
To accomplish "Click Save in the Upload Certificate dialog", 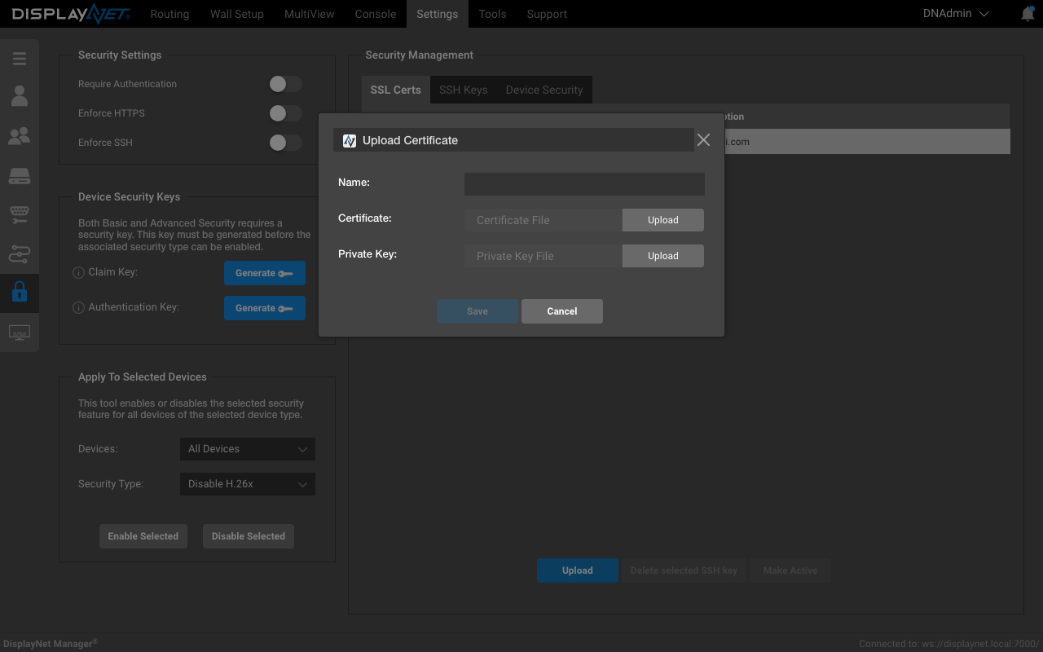I will [x=477, y=311].
